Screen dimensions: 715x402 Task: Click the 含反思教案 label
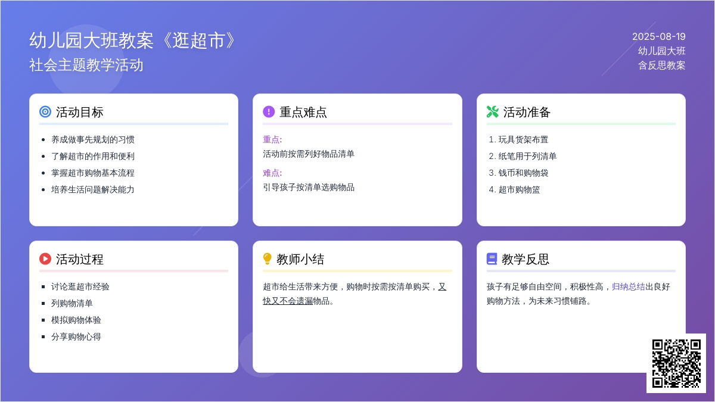[x=662, y=65]
